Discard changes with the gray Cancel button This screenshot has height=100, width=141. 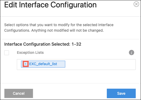pyautogui.click(x=19, y=93)
